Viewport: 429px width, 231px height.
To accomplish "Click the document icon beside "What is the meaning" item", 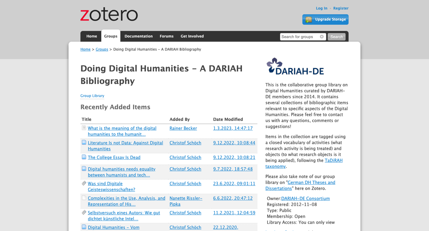I will (84, 127).
